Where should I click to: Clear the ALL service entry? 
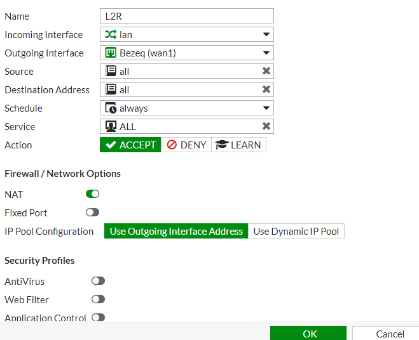(x=266, y=127)
